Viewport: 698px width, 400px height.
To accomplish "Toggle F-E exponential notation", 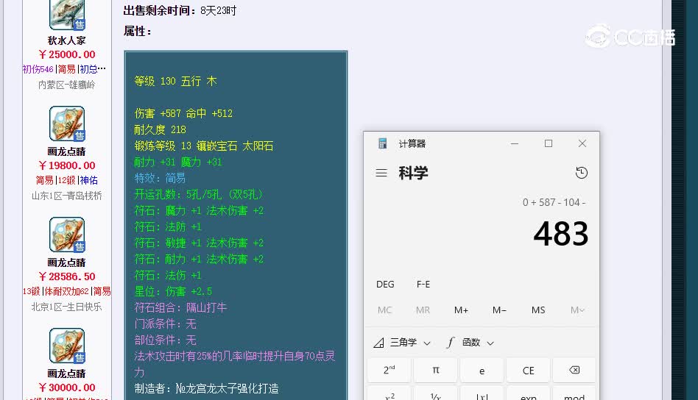I will click(x=423, y=284).
